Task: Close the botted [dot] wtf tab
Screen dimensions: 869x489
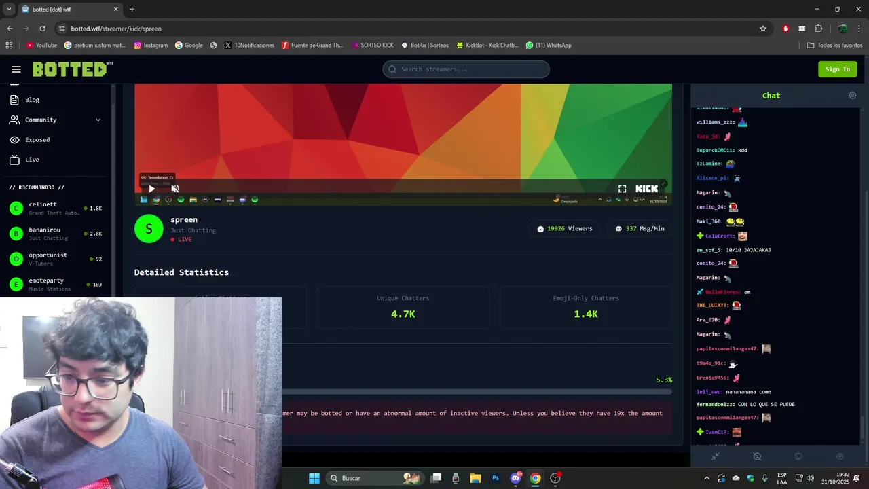Action: pos(115,10)
